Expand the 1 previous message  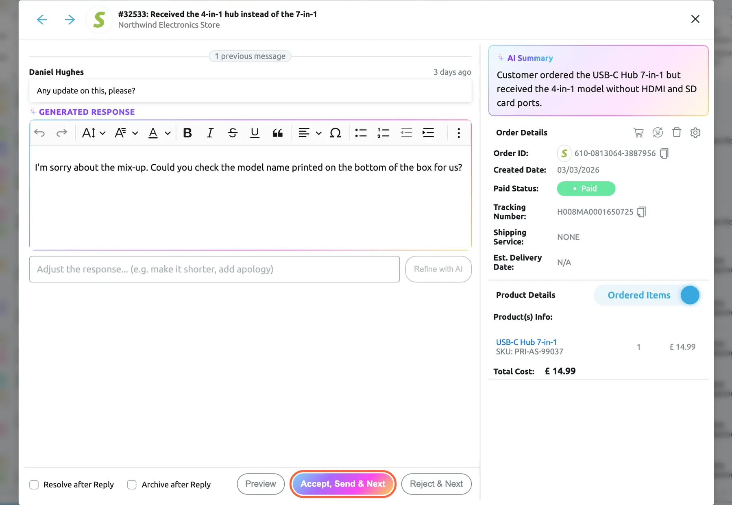[250, 56]
